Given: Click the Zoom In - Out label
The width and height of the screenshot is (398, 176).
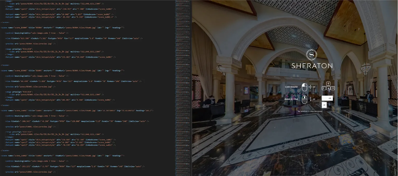Looking at the screenshot, I should click(291, 99).
